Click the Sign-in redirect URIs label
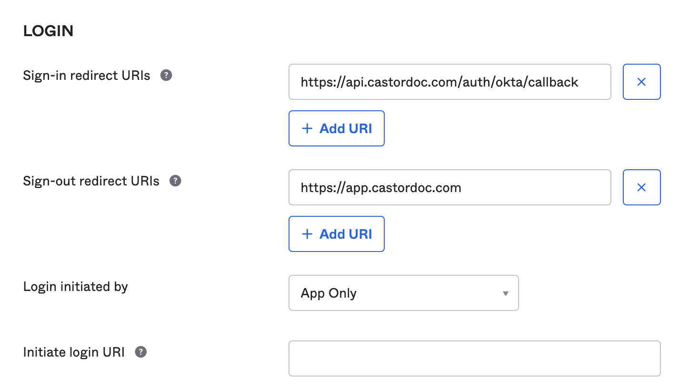The height and width of the screenshot is (387, 679). [x=87, y=76]
